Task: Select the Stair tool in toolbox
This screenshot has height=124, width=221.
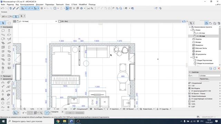Action: point(3,43)
